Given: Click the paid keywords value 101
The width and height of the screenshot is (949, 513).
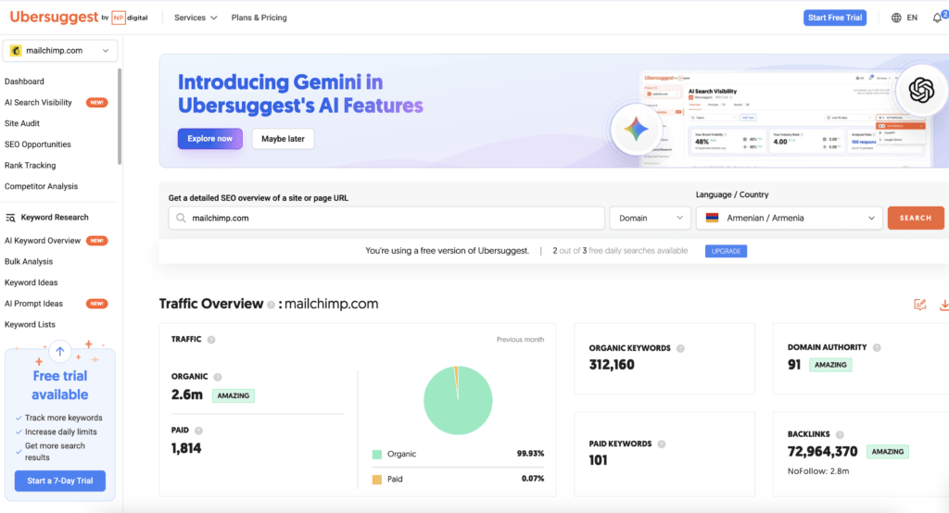Looking at the screenshot, I should (x=598, y=460).
